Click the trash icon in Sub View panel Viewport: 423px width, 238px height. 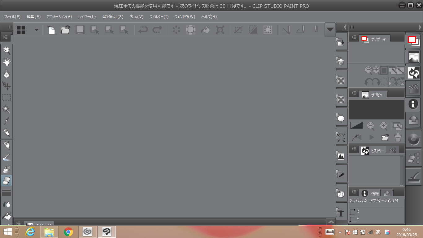[398, 137]
